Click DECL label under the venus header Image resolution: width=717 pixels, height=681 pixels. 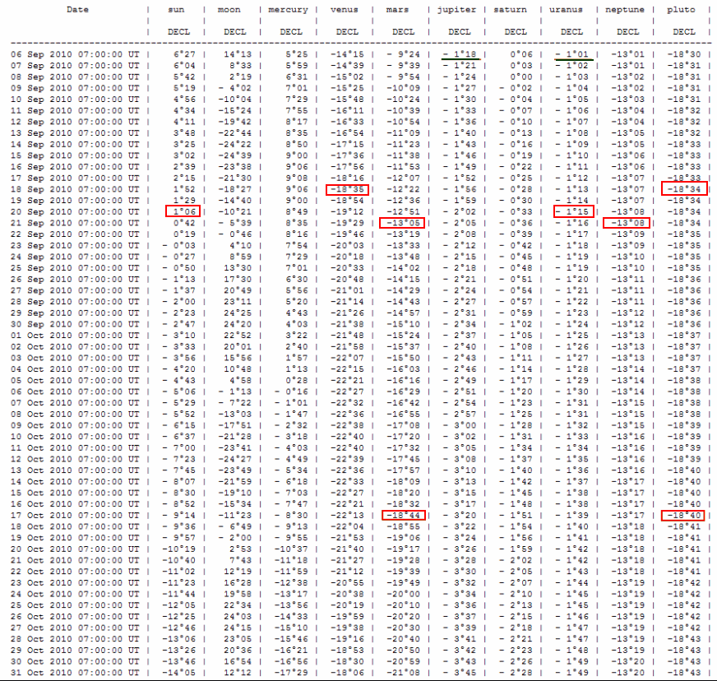coord(345,32)
